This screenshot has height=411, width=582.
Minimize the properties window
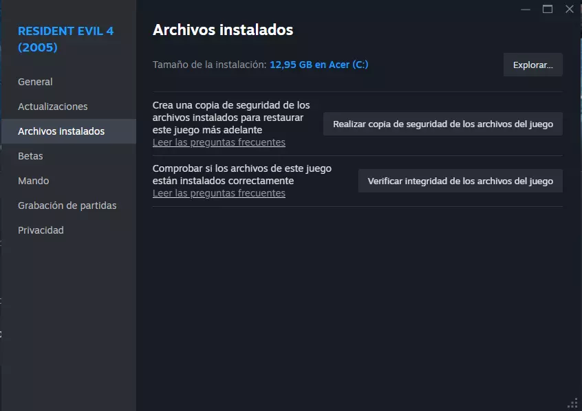point(526,9)
